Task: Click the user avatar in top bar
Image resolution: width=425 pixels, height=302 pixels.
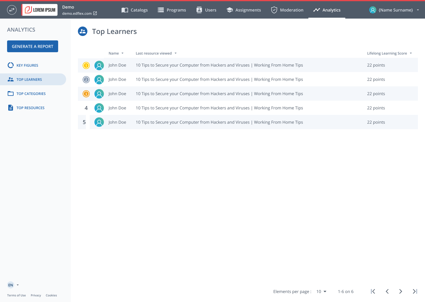Action: [373, 10]
